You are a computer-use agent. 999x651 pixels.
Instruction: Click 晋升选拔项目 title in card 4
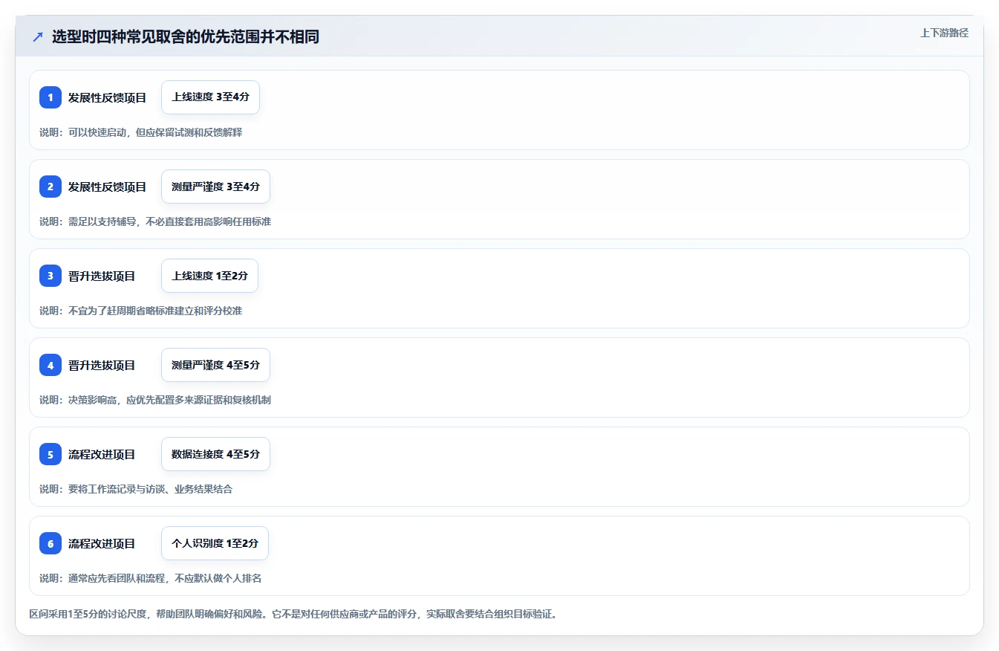coord(102,365)
